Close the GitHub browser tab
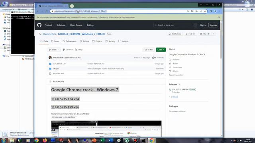This screenshot has height=143, width=255. point(66,6)
